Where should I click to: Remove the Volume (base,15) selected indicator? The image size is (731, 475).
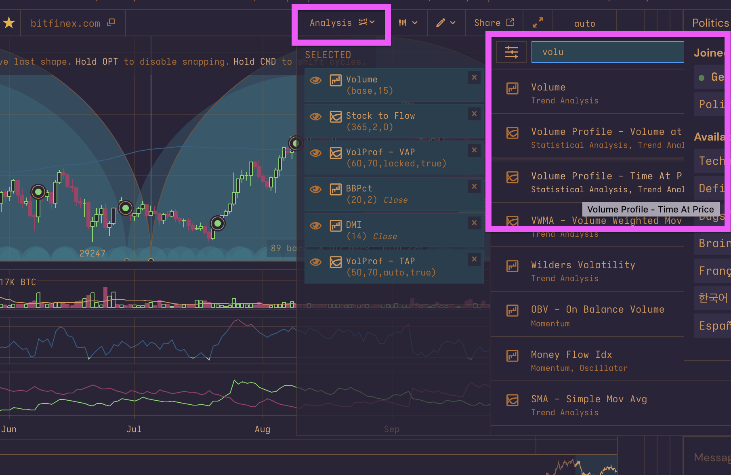tap(475, 77)
